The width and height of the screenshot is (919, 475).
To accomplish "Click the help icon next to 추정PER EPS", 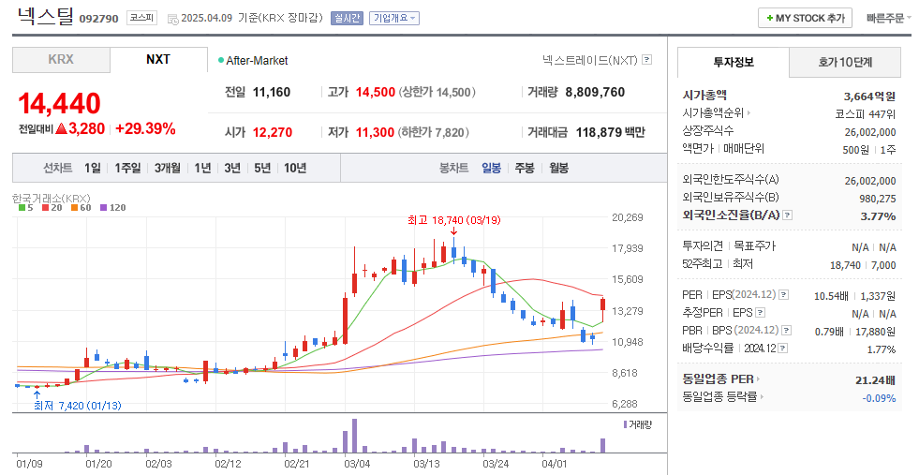I will [760, 313].
